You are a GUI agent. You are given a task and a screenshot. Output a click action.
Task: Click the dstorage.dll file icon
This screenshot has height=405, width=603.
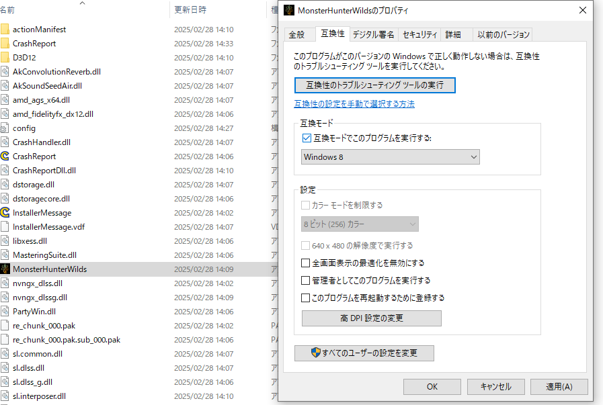click(5, 185)
